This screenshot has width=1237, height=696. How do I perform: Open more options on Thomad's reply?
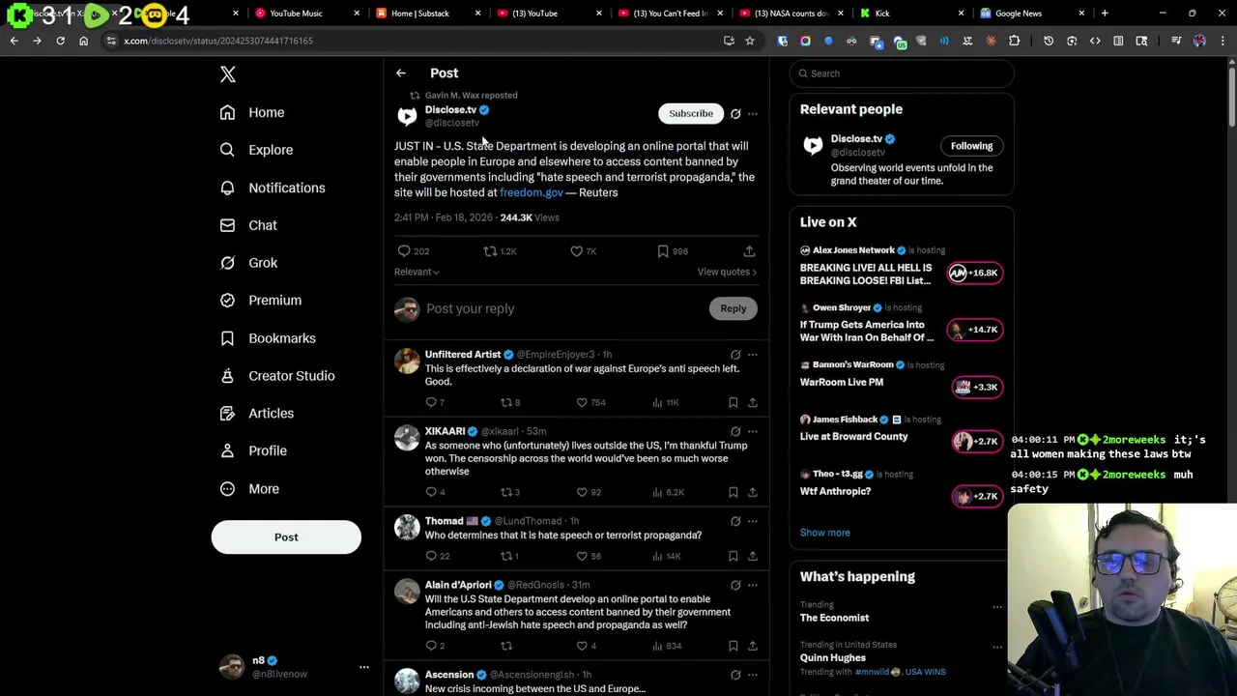(x=753, y=522)
